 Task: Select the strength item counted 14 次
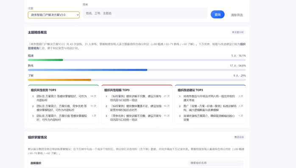coord(64,98)
